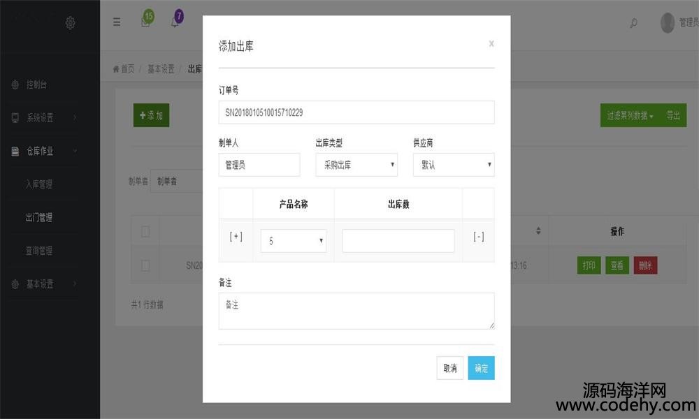Click the 仓库作业 document icon
Screen dimensions: 699x419
[x=15, y=151]
